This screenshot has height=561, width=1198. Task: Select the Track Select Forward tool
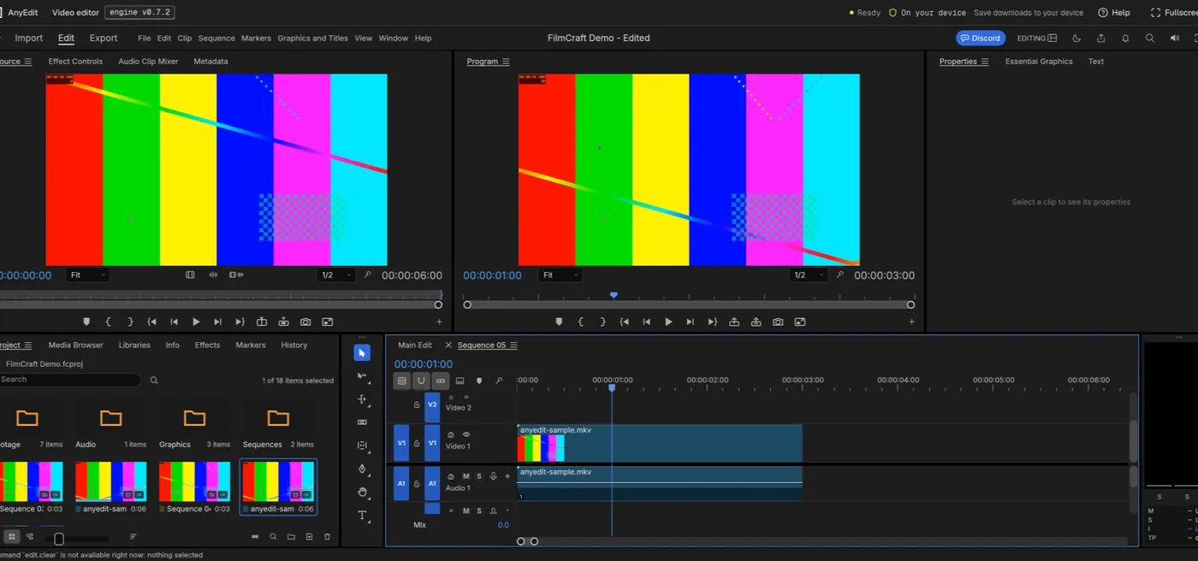pyautogui.click(x=362, y=376)
